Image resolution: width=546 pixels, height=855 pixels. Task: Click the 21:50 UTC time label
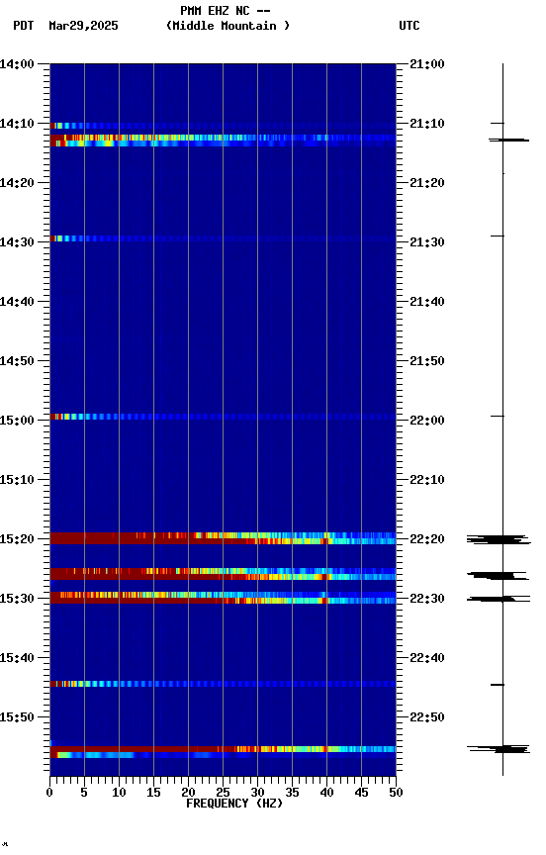point(427,361)
